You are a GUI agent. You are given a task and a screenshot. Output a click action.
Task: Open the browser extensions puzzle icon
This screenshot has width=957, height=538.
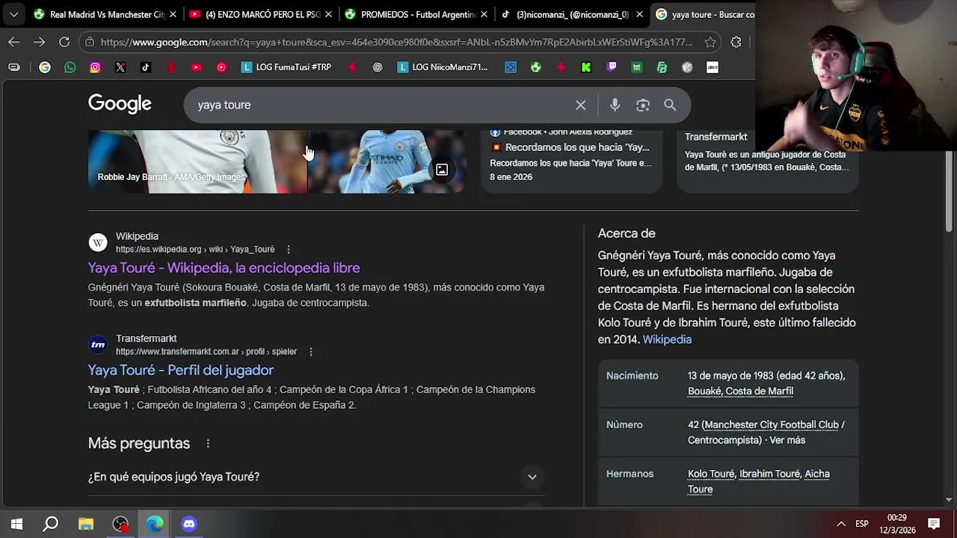click(736, 42)
